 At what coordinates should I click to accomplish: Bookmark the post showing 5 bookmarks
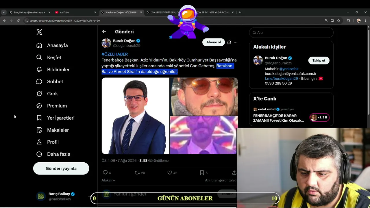(x=202, y=172)
